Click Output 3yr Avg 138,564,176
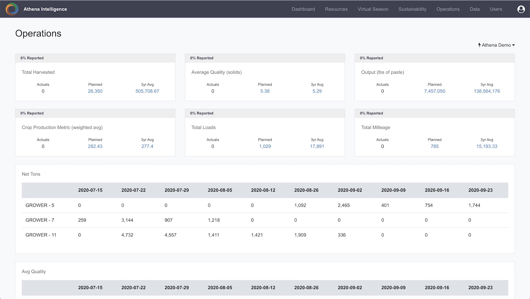The width and height of the screenshot is (530, 299). (487, 91)
